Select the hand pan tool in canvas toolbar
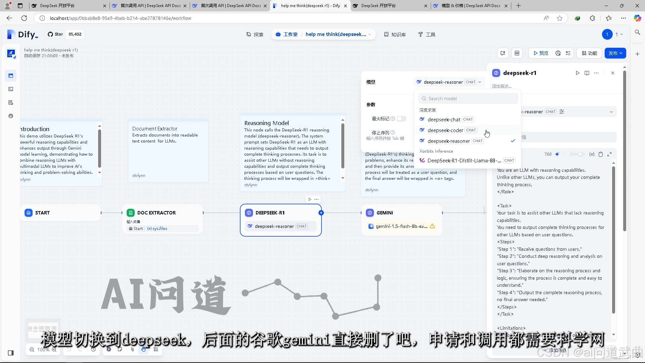Image resolution: width=645 pixels, height=363 pixels. pos(143,350)
